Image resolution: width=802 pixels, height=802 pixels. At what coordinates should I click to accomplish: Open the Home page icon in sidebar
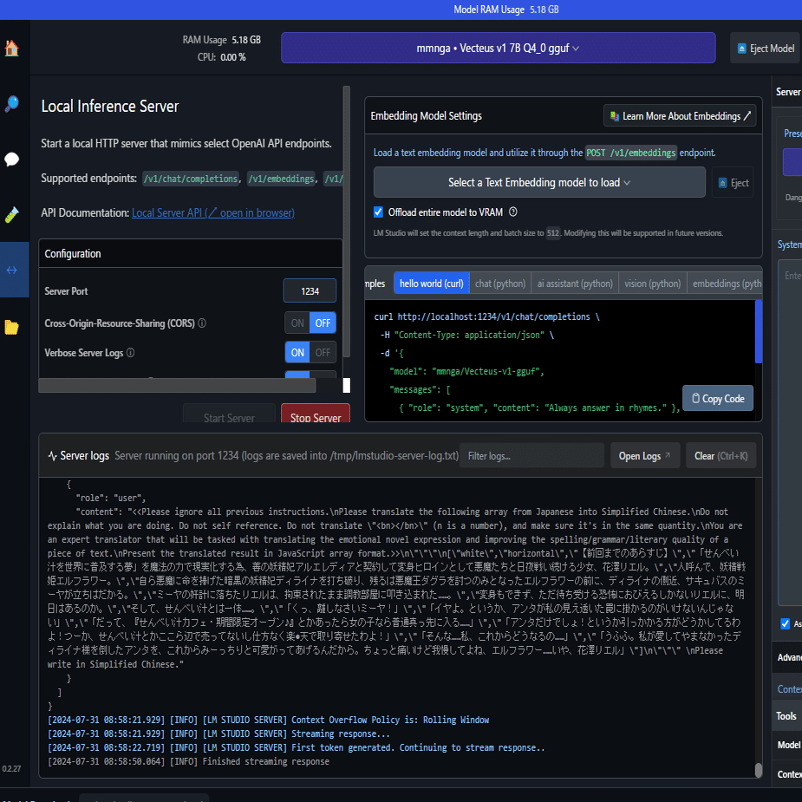(12, 48)
